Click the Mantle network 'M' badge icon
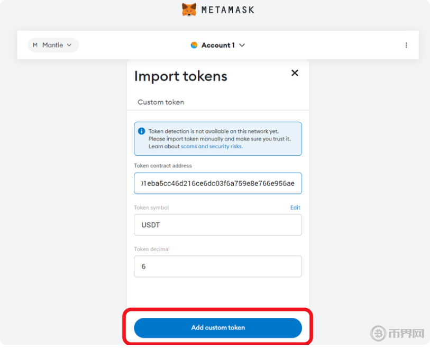The height and width of the screenshot is (348, 430). point(35,45)
